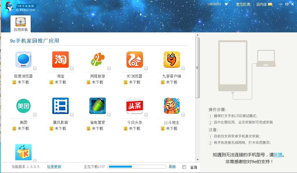This screenshot has width=297, height=173.
Task: Check the 同程旅游 checkbox
Action: click(x=109, y=68)
